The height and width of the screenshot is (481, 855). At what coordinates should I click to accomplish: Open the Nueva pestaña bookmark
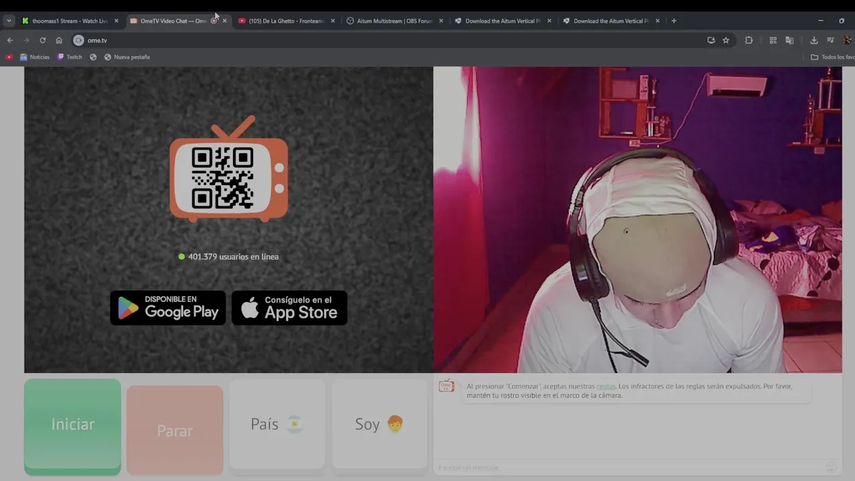click(x=127, y=57)
